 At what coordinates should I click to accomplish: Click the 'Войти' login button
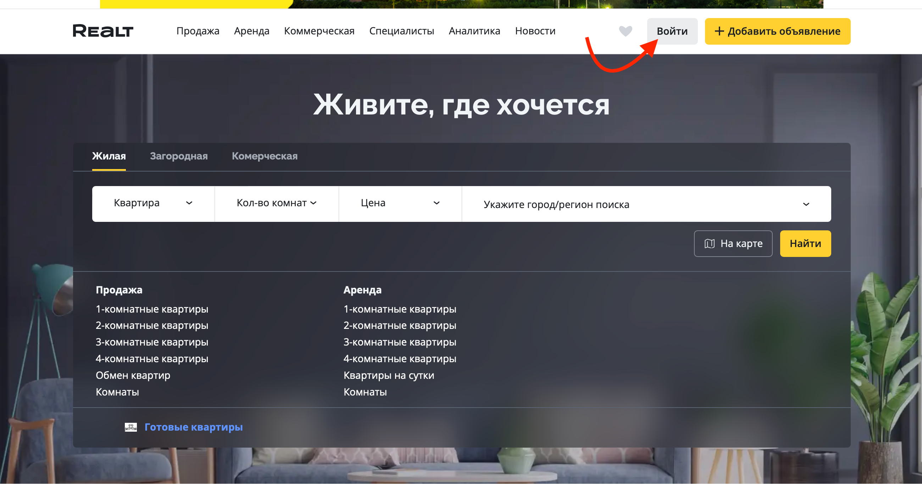672,32
